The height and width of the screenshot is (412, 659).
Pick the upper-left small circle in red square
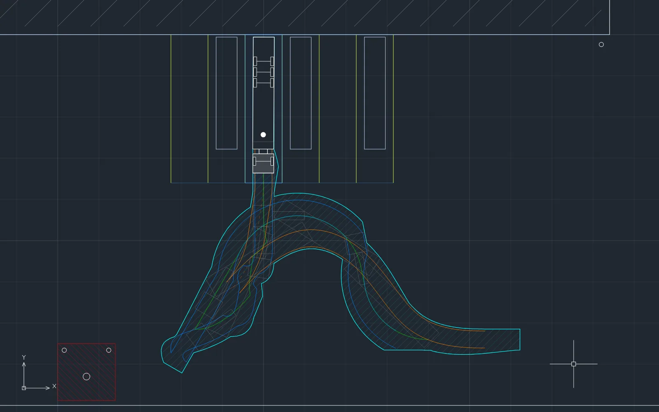point(64,350)
